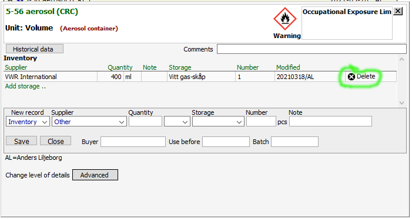Delete the VWR International inventory row
Viewport: 412px width, 219px height.
coord(361,76)
